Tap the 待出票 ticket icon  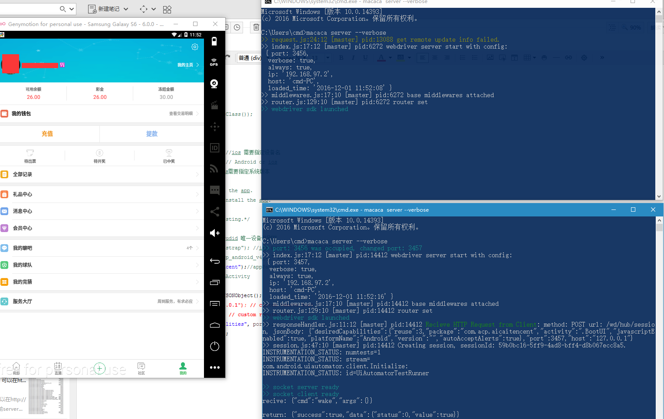click(30, 153)
